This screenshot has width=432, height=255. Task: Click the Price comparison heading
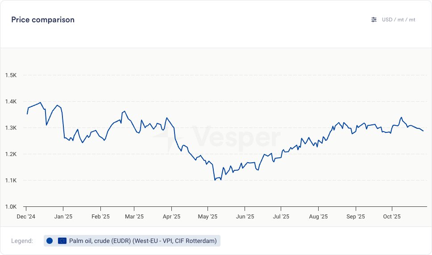pos(43,20)
